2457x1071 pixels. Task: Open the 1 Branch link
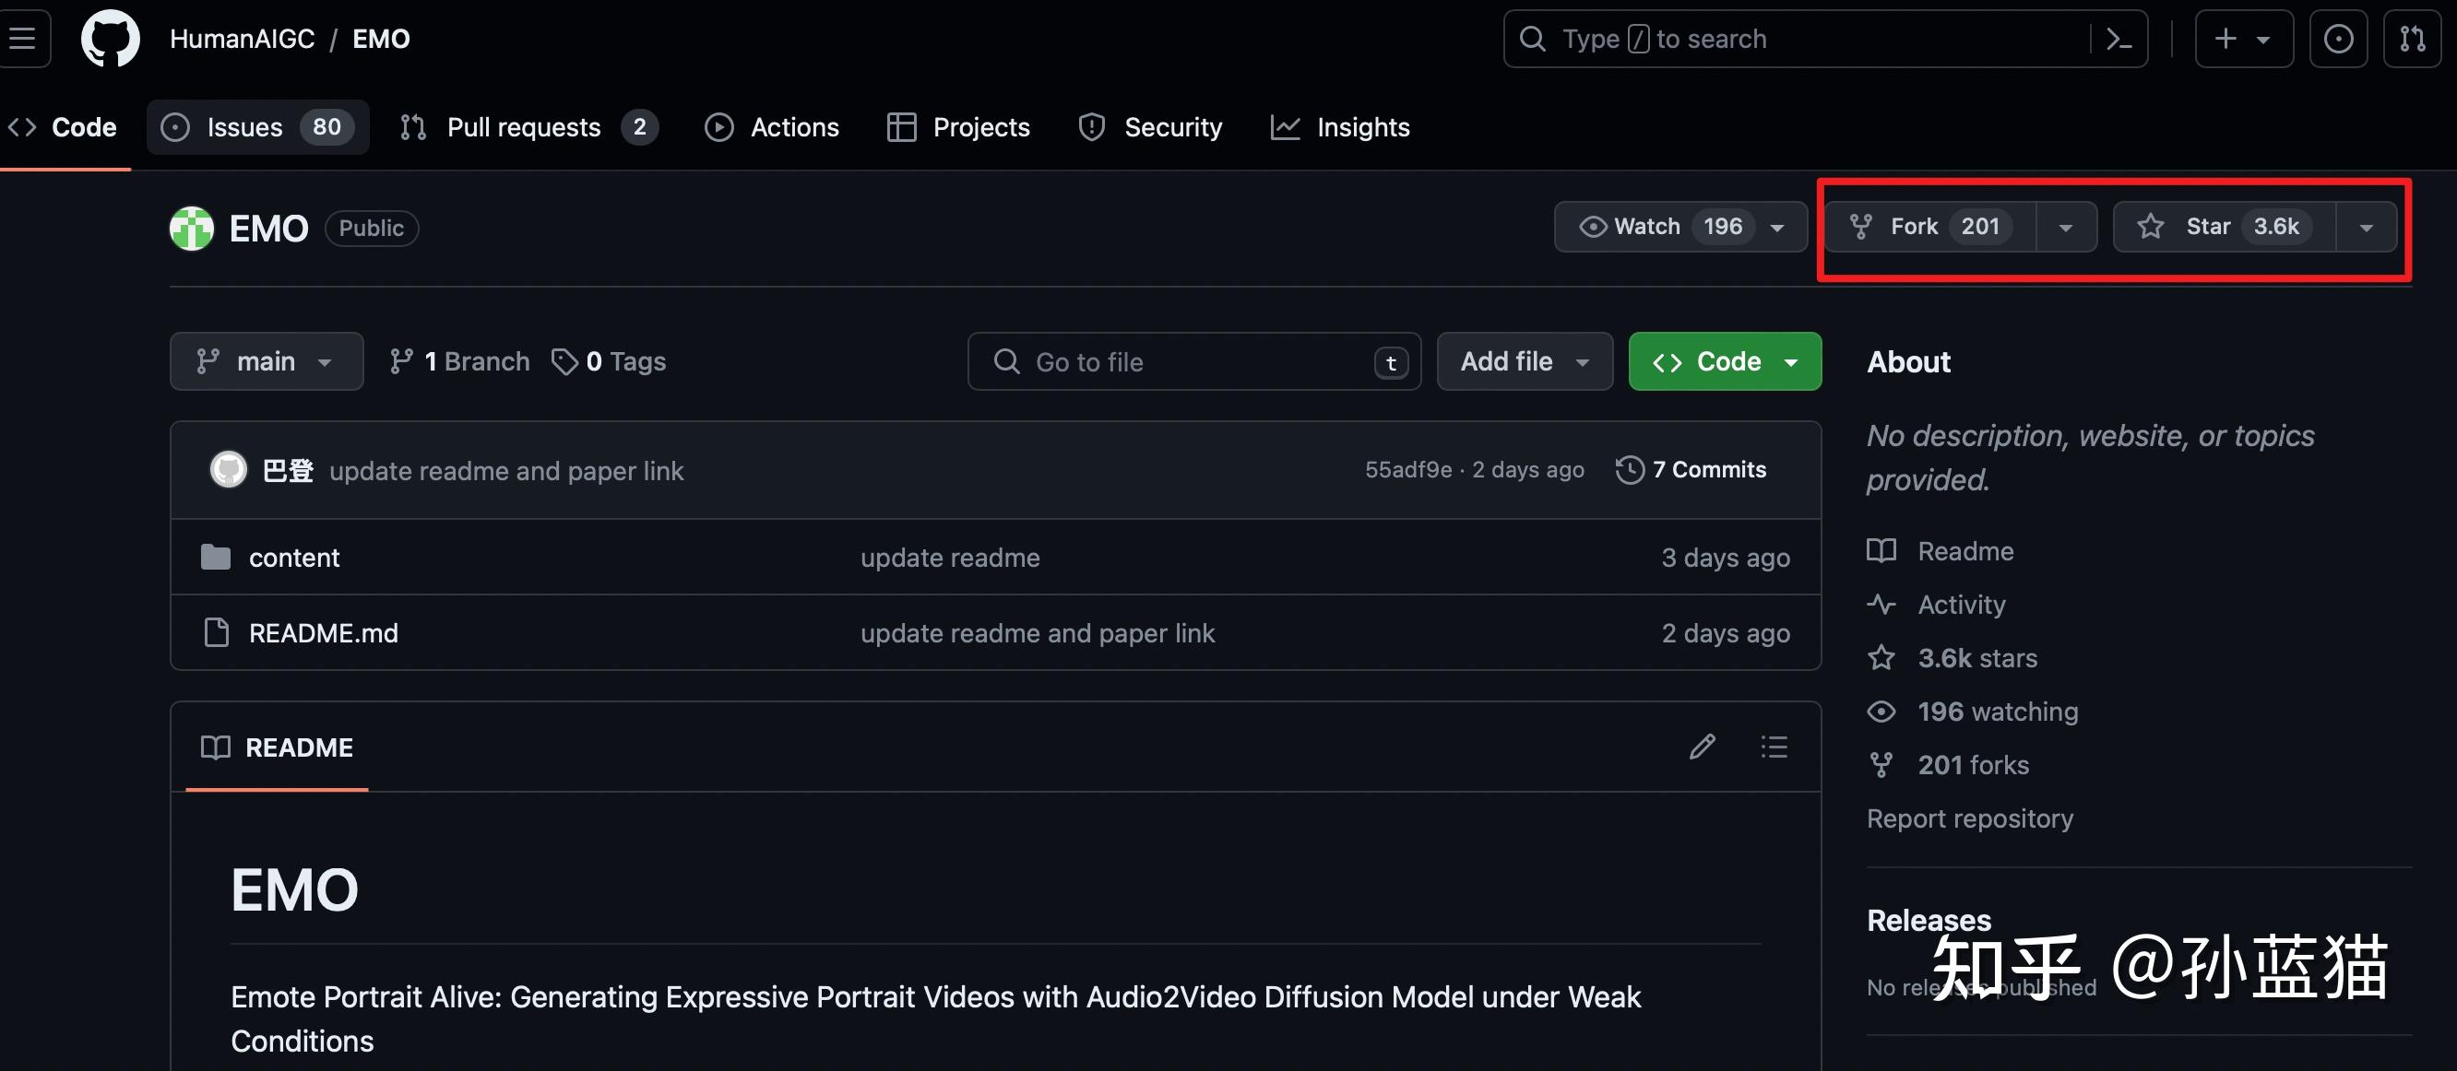[459, 362]
